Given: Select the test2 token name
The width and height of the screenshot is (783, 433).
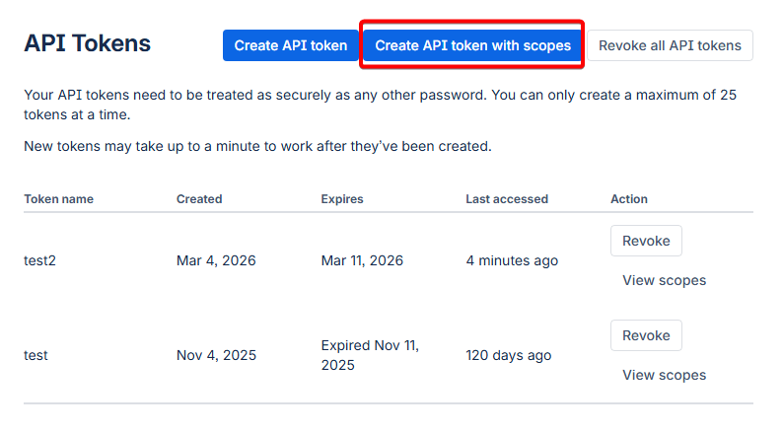Looking at the screenshot, I should point(41,261).
